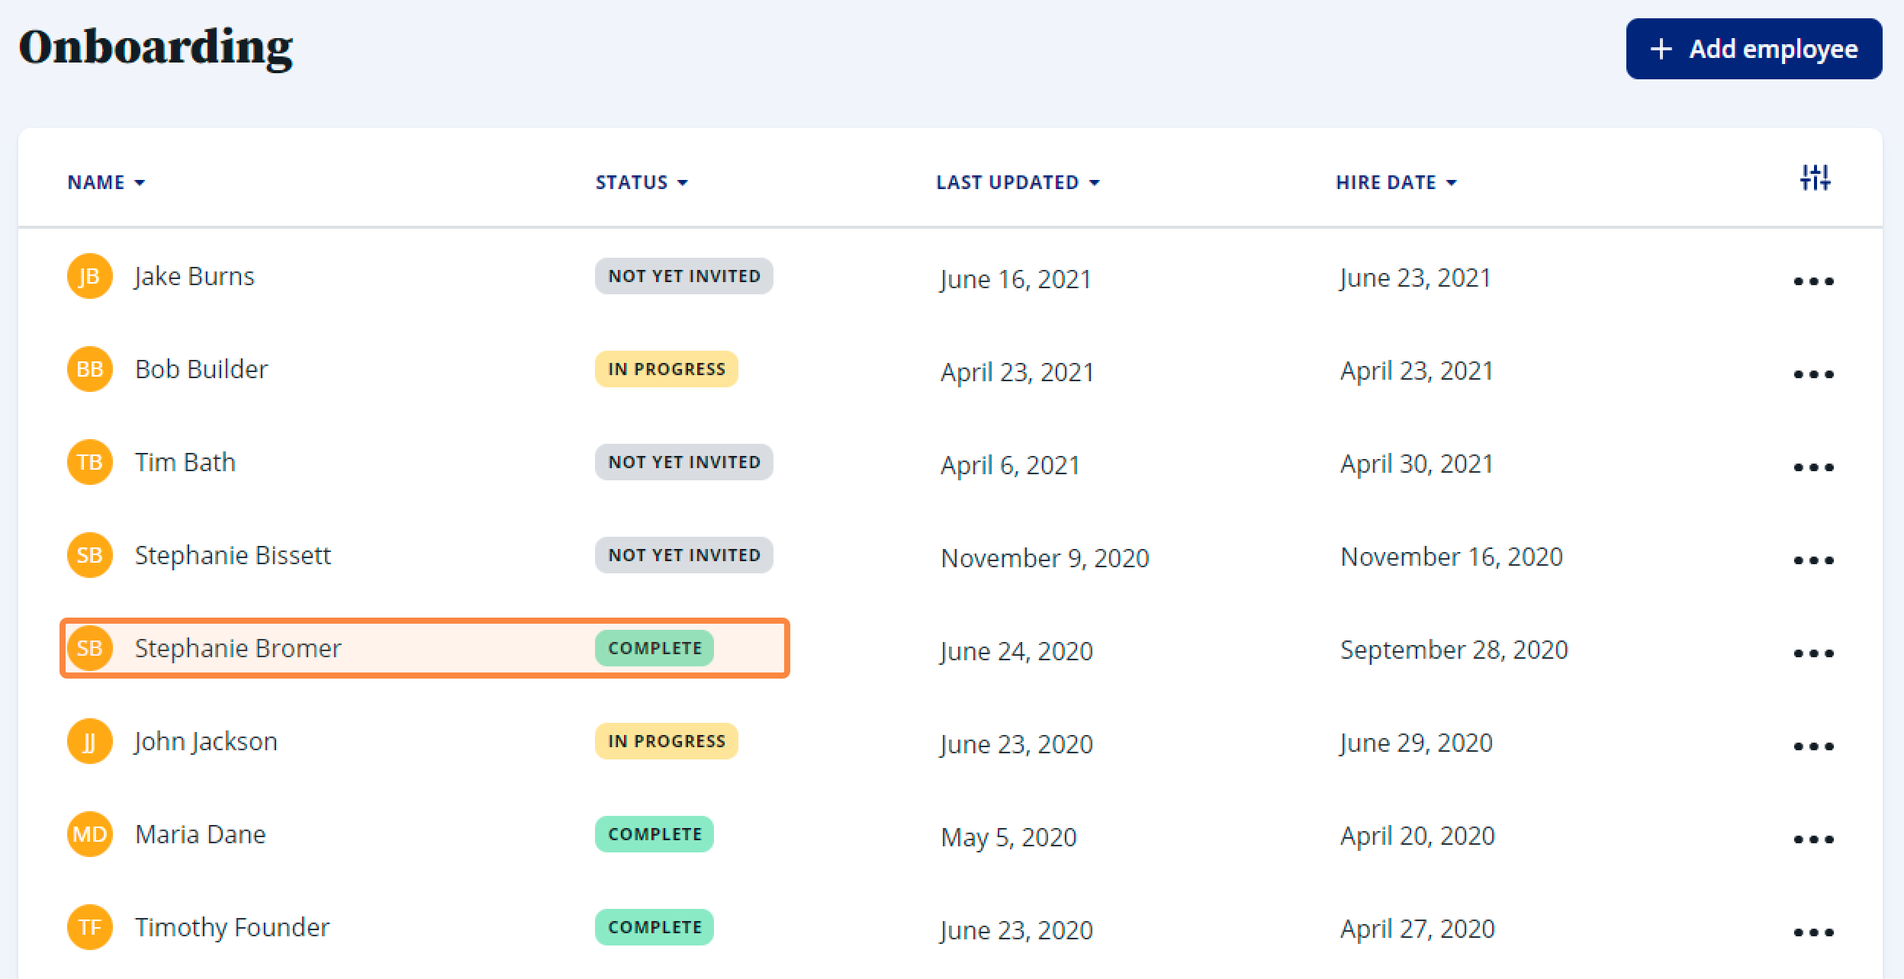Select the June 16, 2021 last updated date
This screenshot has height=979, width=1904.
[x=1016, y=279]
